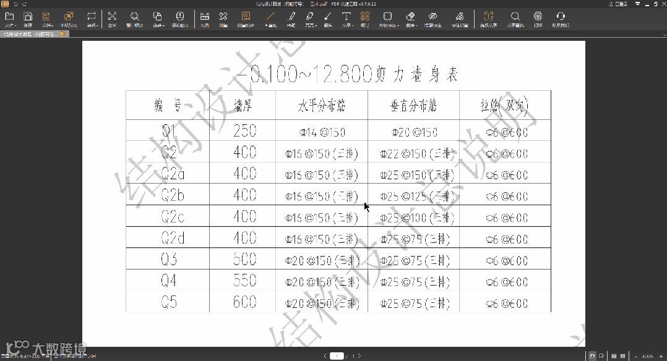
Task: Click the Q4 row label
Action: click(x=168, y=281)
